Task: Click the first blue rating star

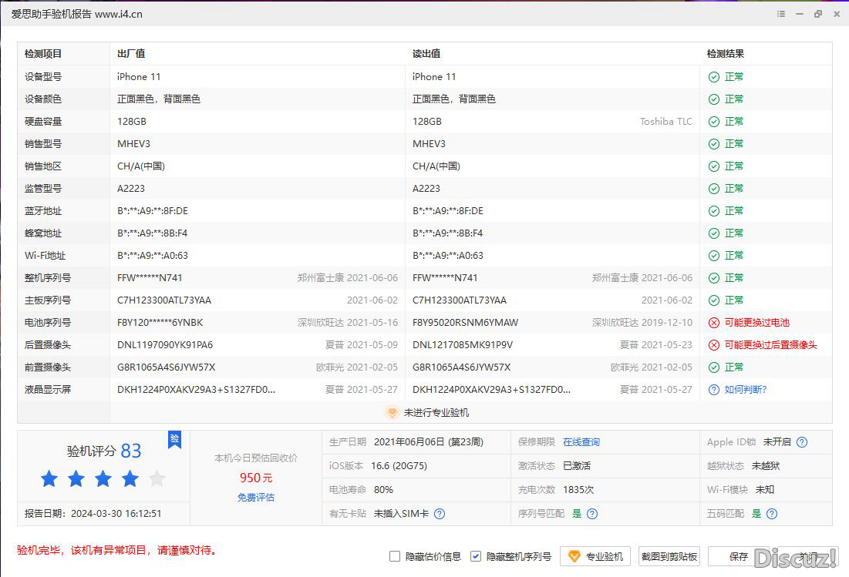Action: 49,478
